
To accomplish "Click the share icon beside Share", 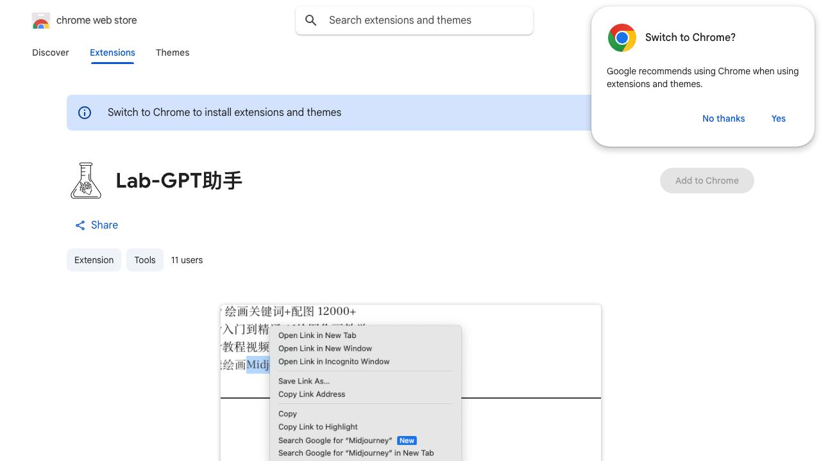I will pos(80,225).
